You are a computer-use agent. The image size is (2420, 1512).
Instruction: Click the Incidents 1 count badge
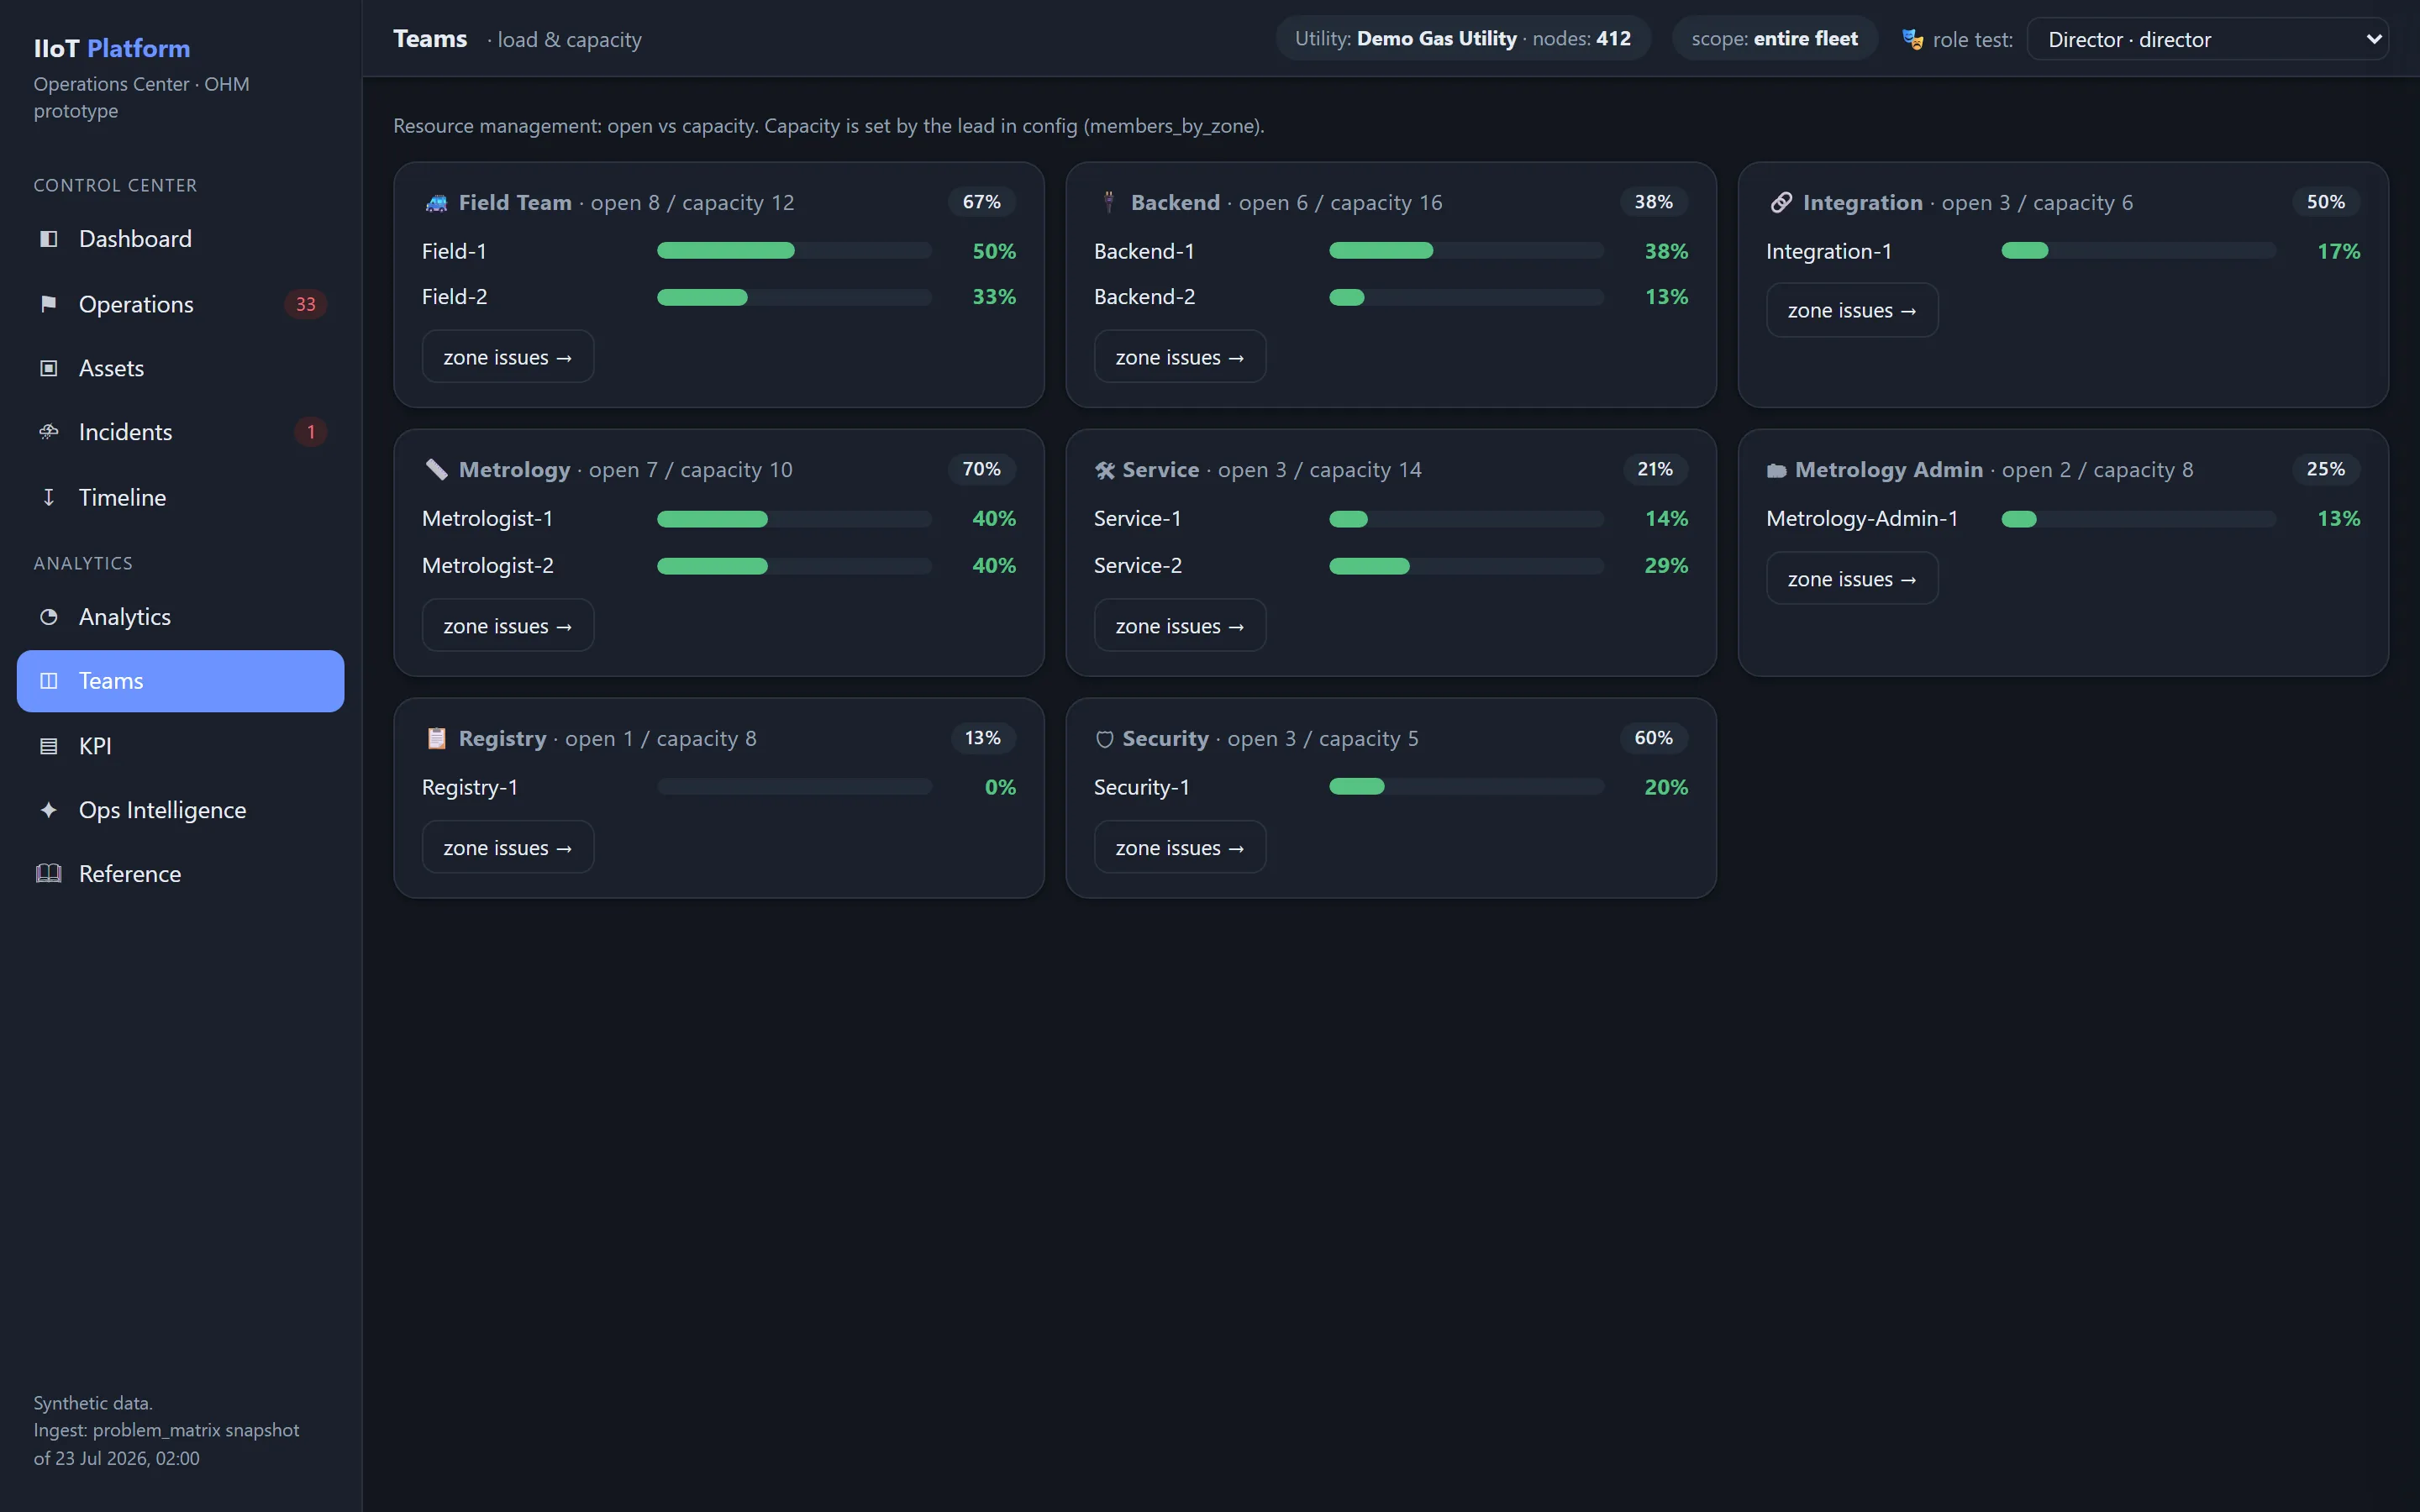click(x=311, y=432)
